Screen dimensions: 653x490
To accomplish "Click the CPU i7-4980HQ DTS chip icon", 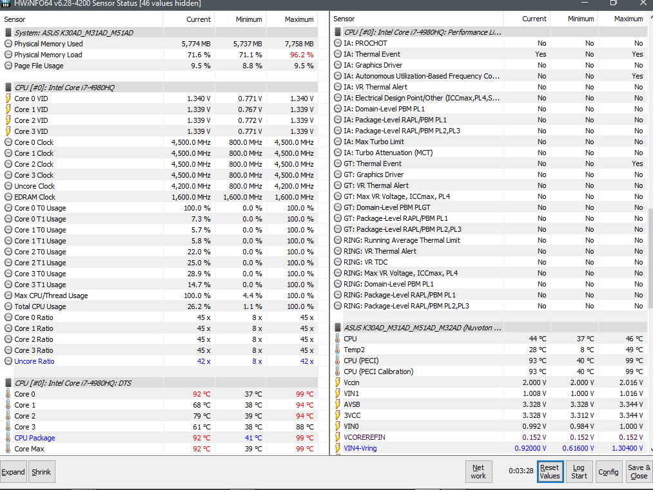I will click(8, 382).
